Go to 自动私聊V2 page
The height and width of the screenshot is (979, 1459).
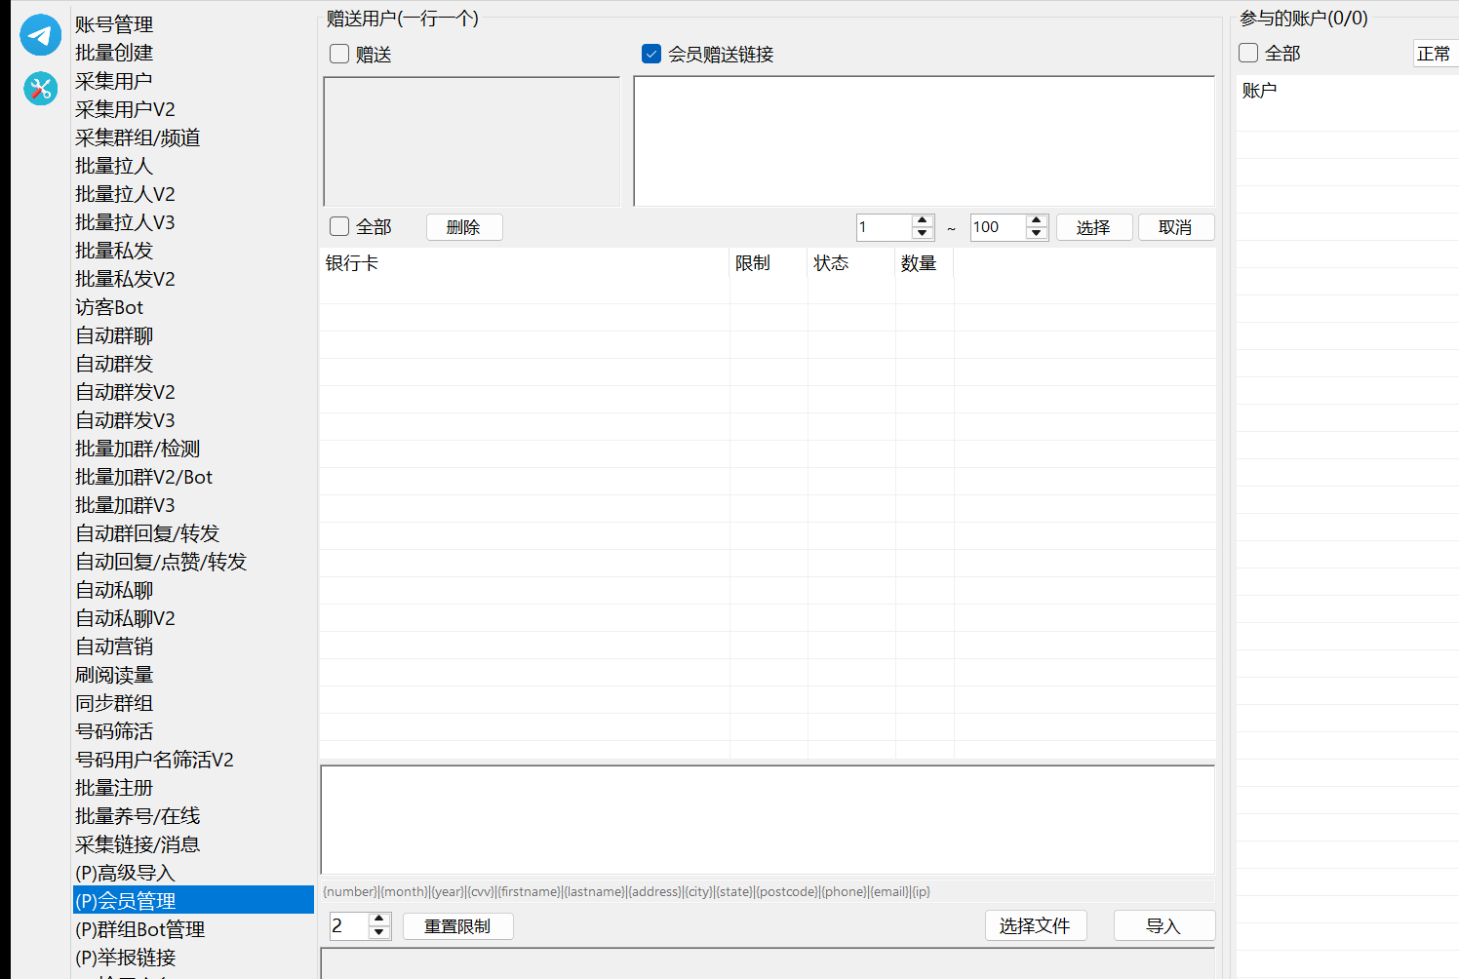[125, 618]
